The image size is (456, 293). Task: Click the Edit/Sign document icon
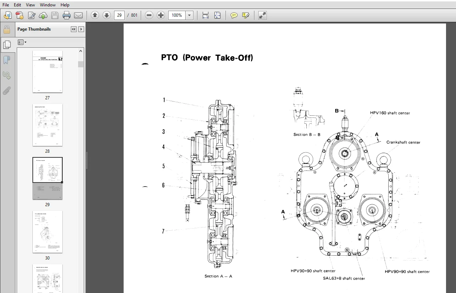tap(32, 15)
